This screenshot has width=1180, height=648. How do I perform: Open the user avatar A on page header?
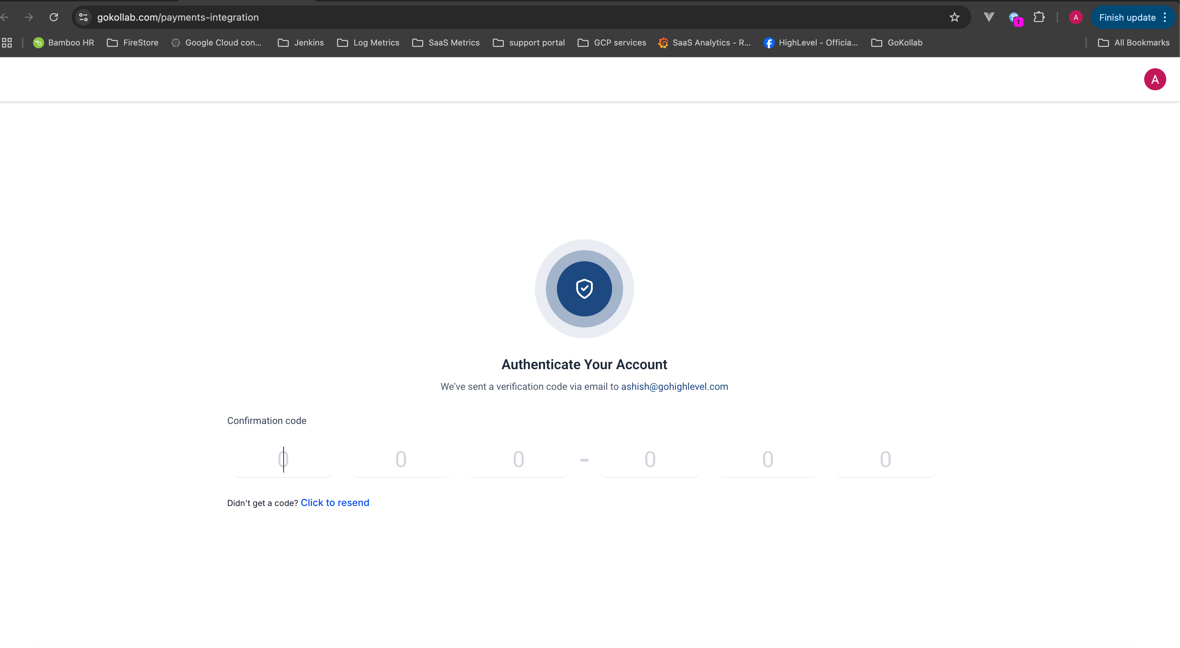[1154, 79]
